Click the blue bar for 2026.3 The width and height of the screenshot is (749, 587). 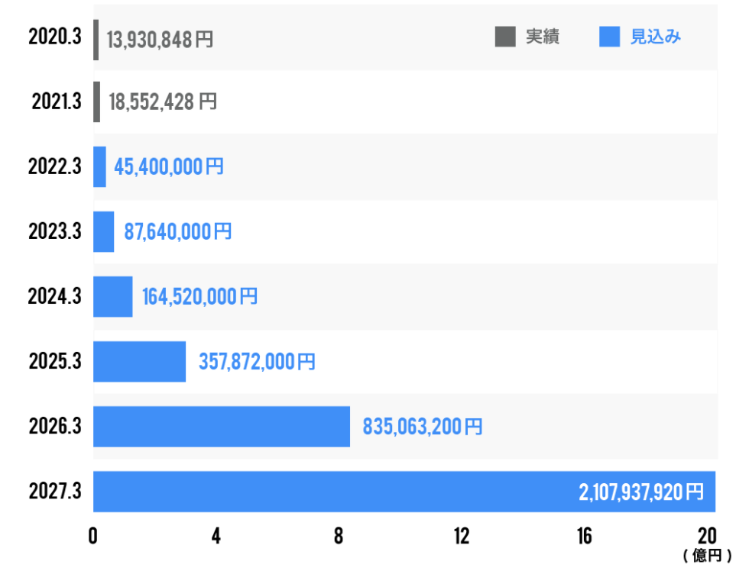pyautogui.click(x=222, y=426)
